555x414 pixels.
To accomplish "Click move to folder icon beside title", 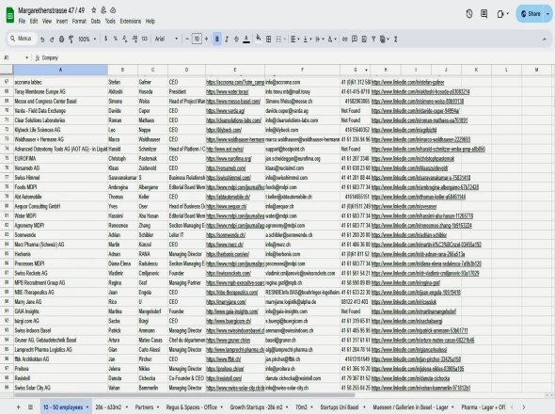I will (103, 10).
